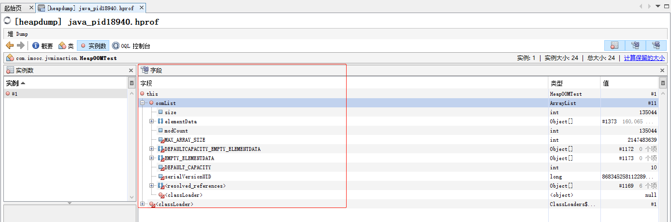Open column chooser in fields table
Viewport: 671px width, 222px height.
[663, 83]
